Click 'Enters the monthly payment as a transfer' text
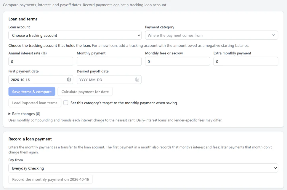 pos(140,150)
